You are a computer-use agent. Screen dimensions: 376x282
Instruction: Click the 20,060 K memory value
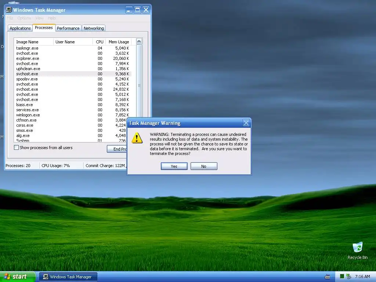coord(121,58)
